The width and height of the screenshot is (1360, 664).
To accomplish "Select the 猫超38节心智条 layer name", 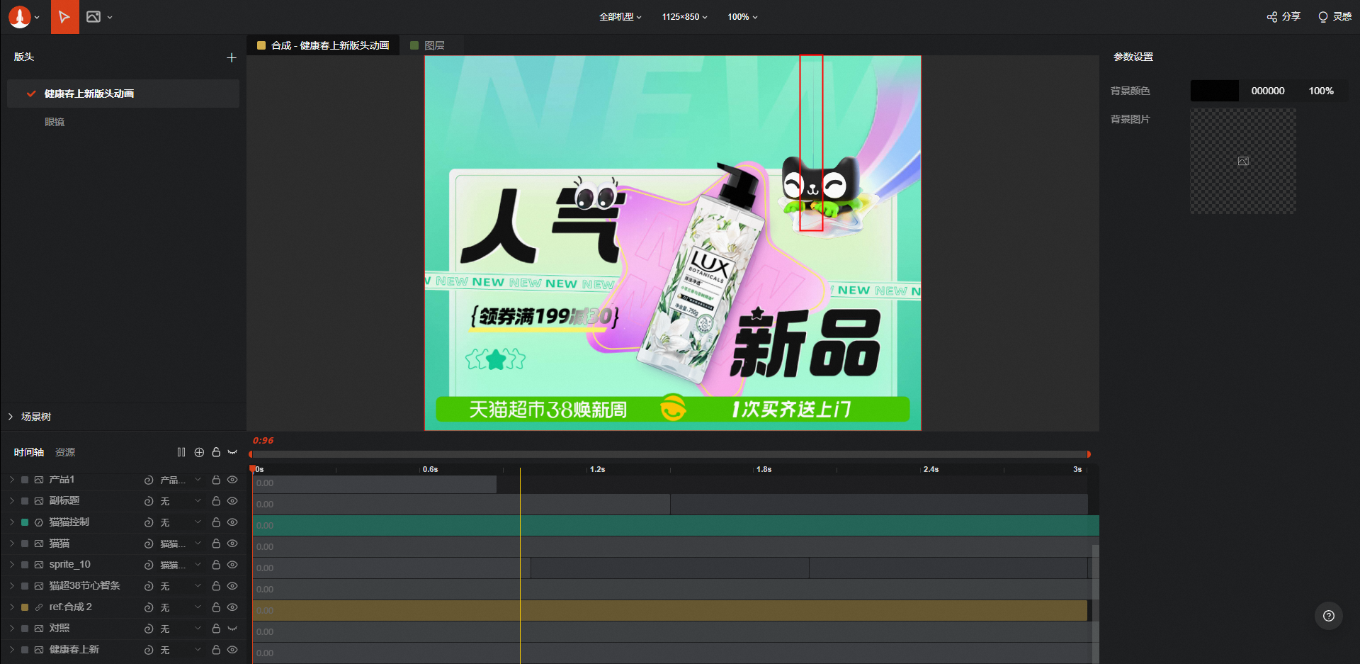I will [x=85, y=586].
